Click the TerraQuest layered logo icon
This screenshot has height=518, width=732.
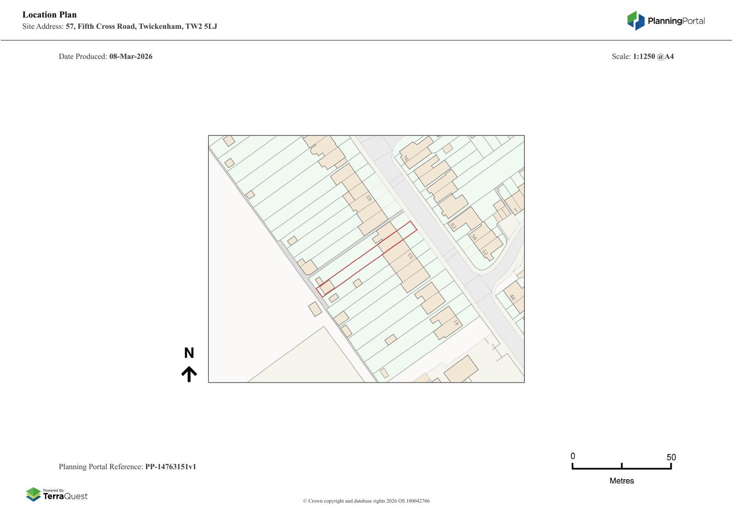[33, 494]
